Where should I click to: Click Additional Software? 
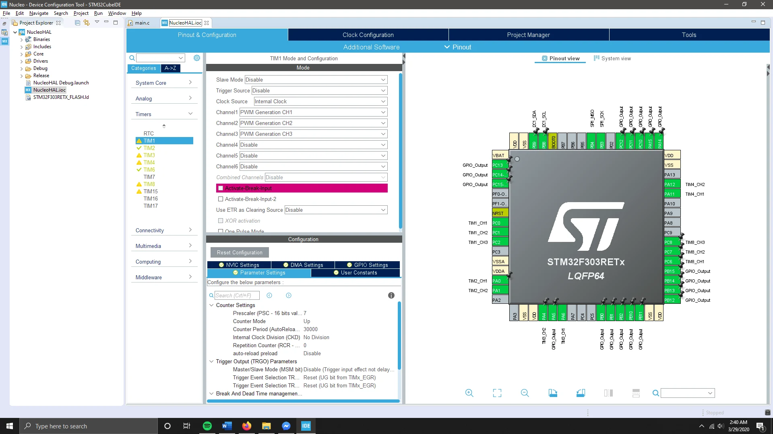[x=371, y=47]
